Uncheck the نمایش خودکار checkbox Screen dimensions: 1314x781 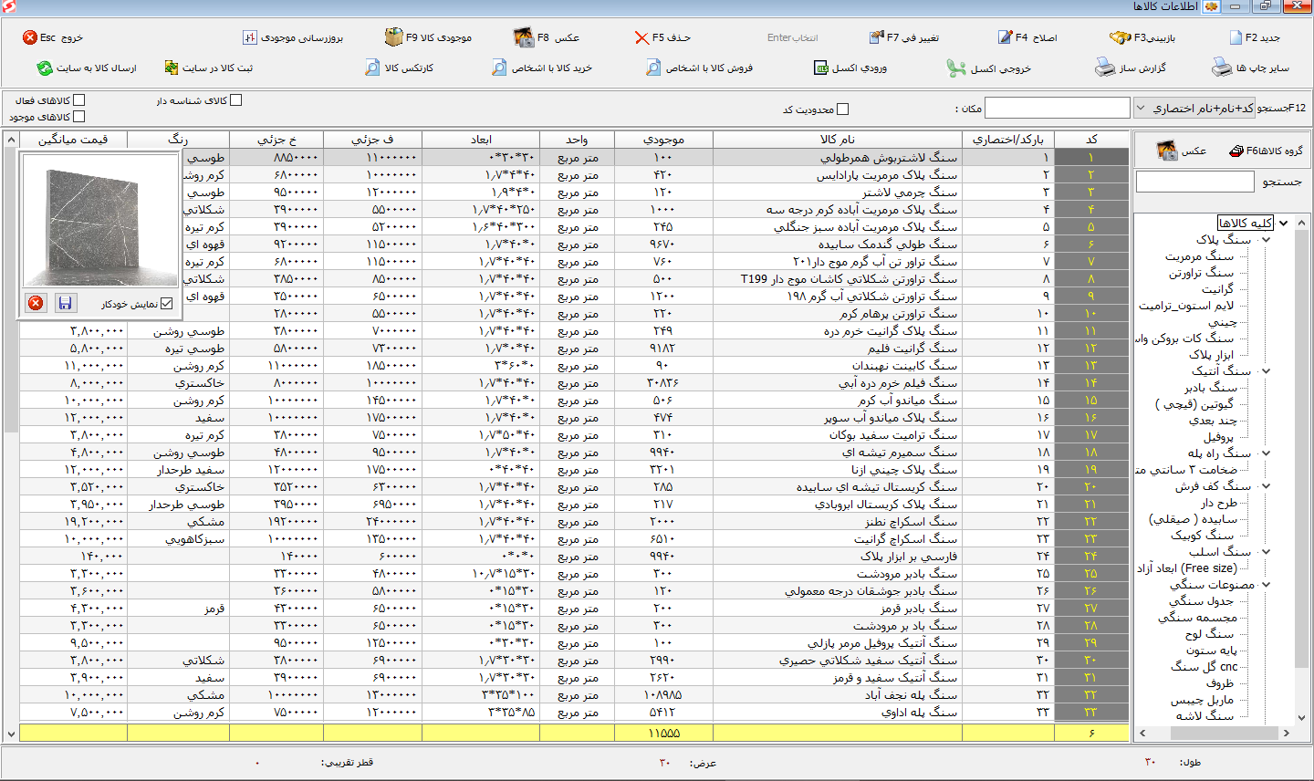pos(166,304)
